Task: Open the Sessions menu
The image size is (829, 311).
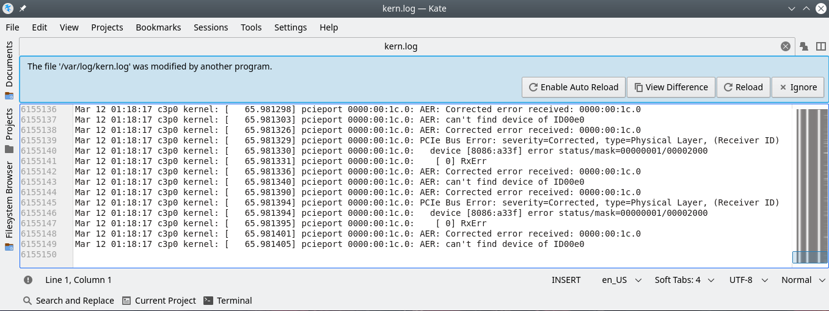Action: [211, 27]
